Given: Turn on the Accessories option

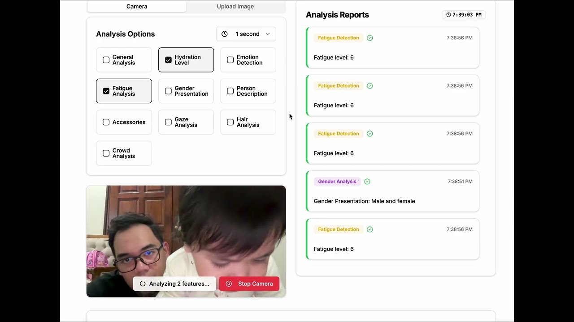Looking at the screenshot, I should point(106,122).
